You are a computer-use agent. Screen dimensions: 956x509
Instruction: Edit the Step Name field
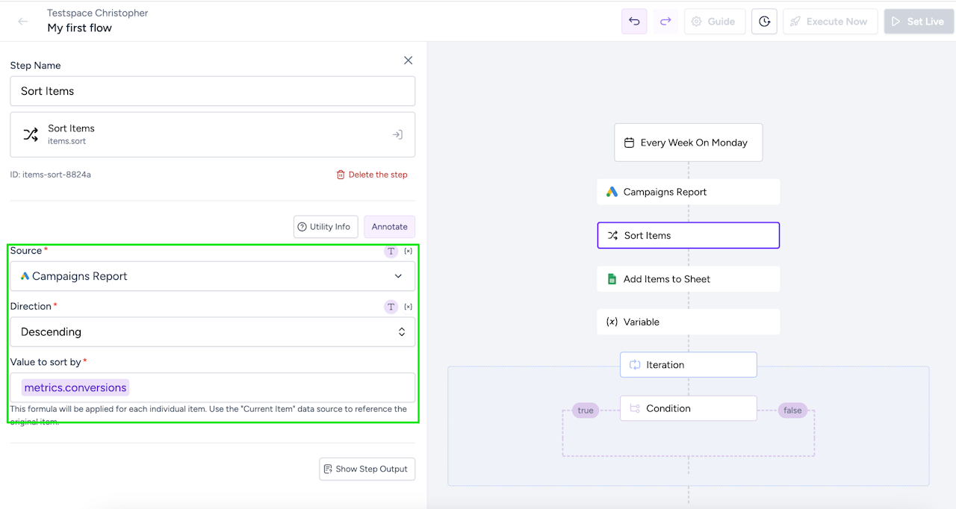pos(212,91)
